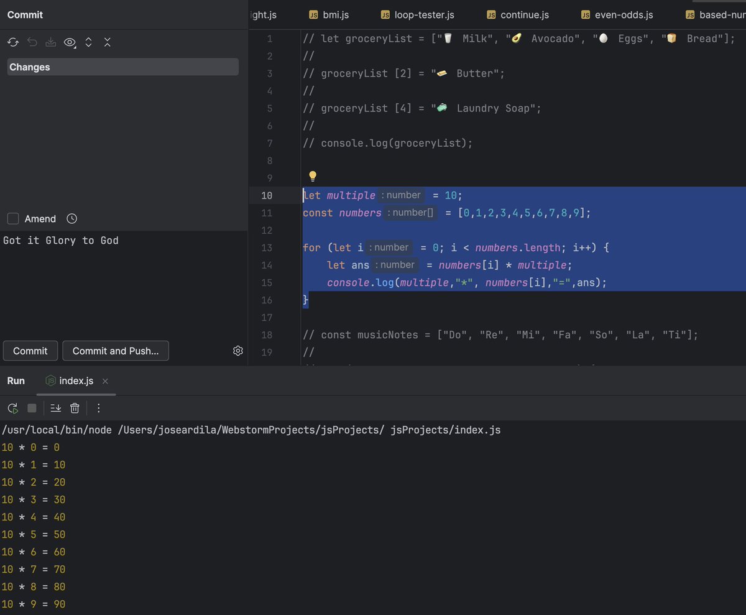Click line number 10 in the gutter

pyautogui.click(x=267, y=195)
